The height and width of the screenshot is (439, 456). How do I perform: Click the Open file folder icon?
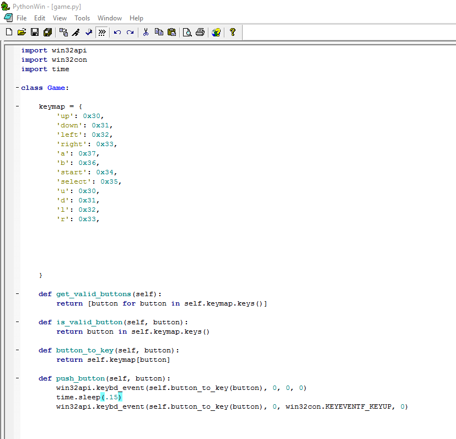[22, 32]
